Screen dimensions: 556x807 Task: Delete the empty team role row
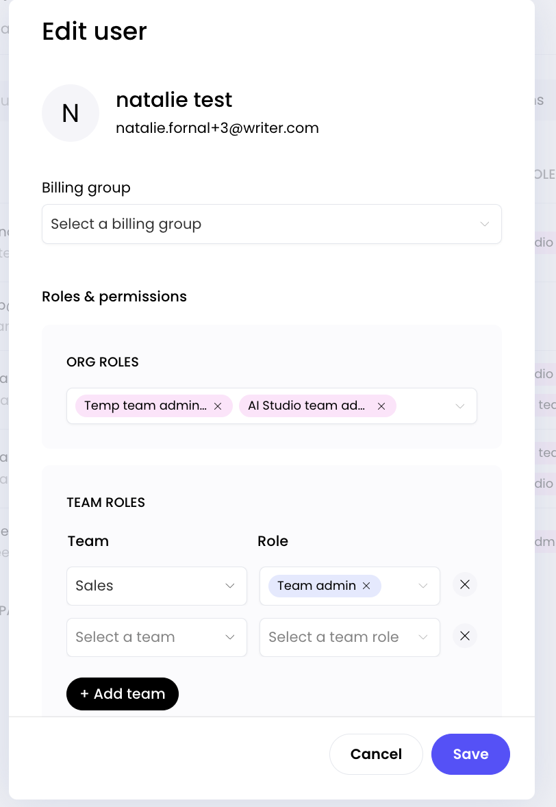465,636
